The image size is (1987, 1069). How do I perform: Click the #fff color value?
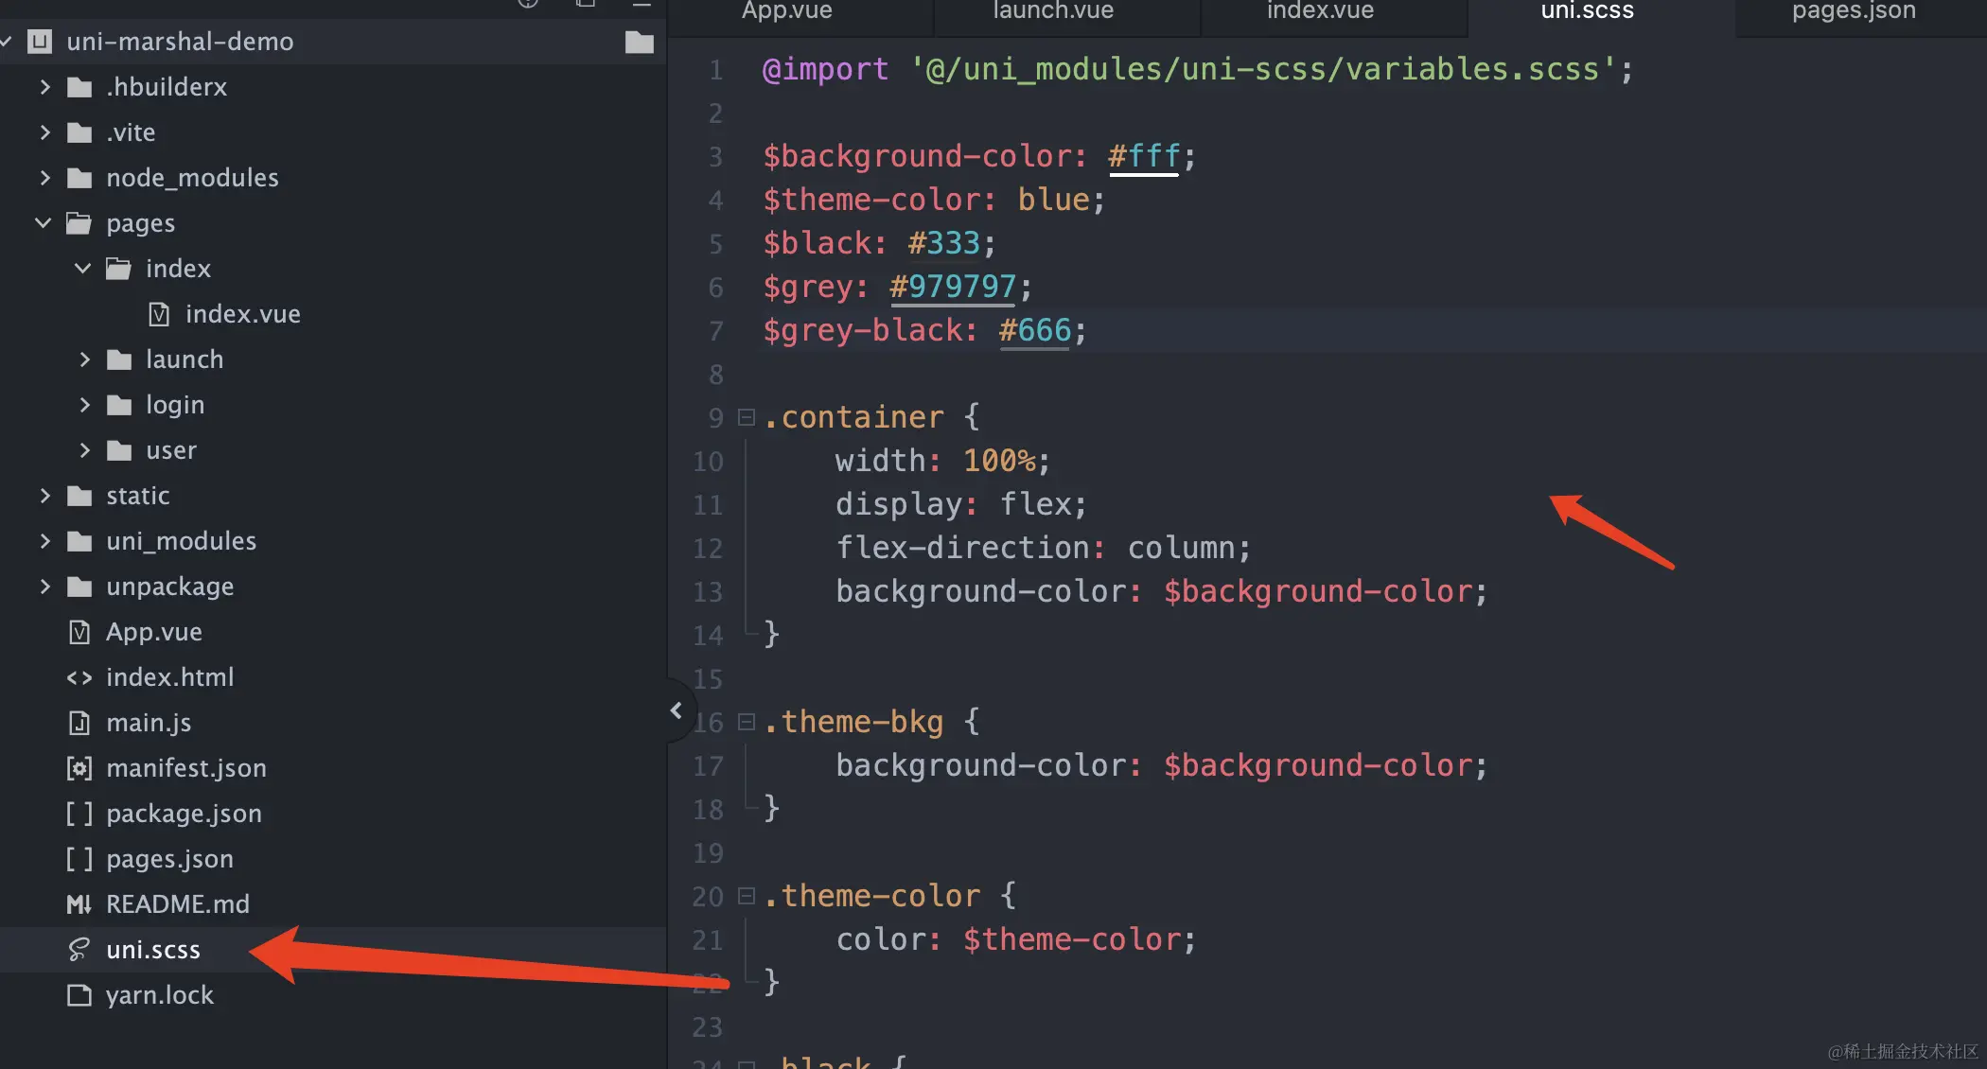tap(1143, 156)
